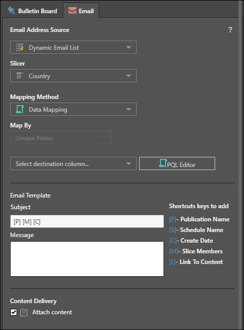Viewport: 244px width, 330px height.
Task: Open the Select destination column dropdown
Action: pyautogui.click(x=73, y=163)
